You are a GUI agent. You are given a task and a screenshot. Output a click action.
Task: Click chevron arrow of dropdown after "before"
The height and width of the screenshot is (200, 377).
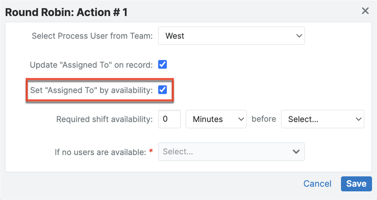click(x=358, y=119)
